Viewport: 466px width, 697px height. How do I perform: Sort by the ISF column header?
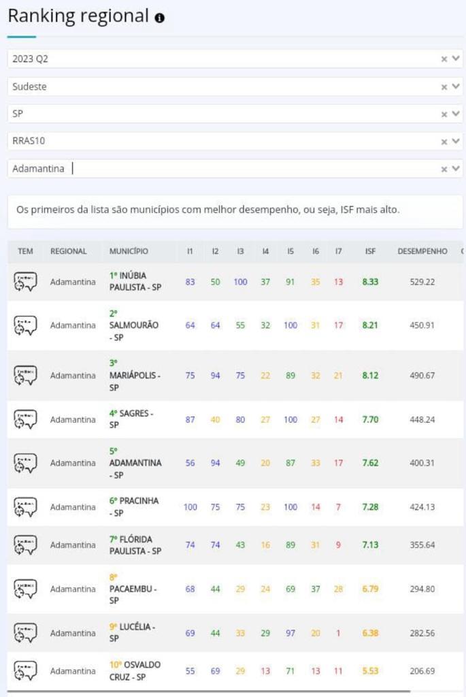coord(370,251)
